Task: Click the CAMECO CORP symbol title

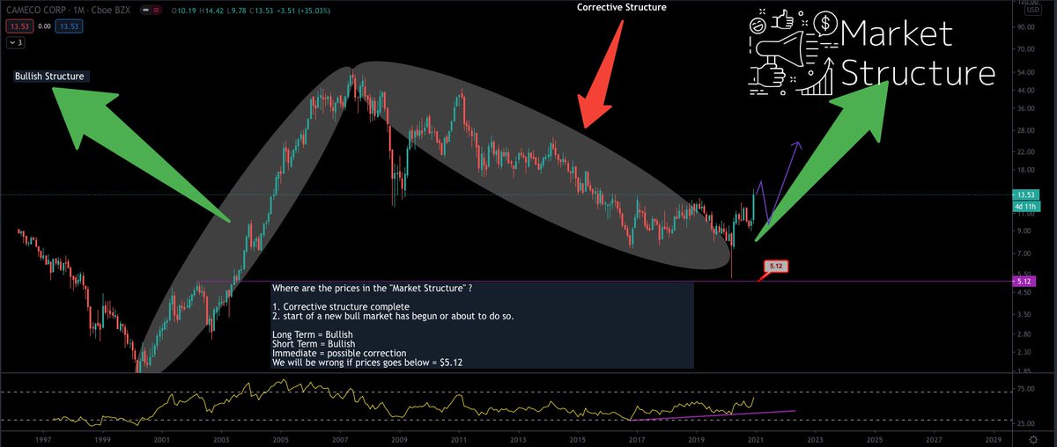Action: [x=35, y=11]
